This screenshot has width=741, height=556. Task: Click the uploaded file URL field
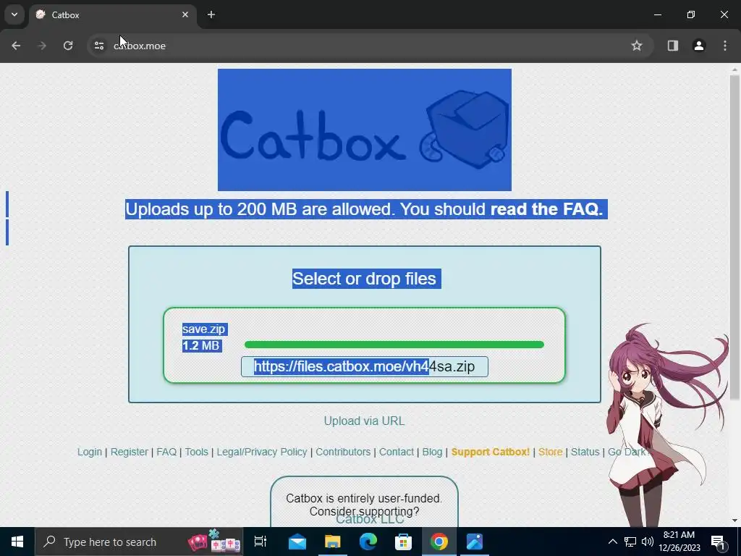click(x=365, y=366)
